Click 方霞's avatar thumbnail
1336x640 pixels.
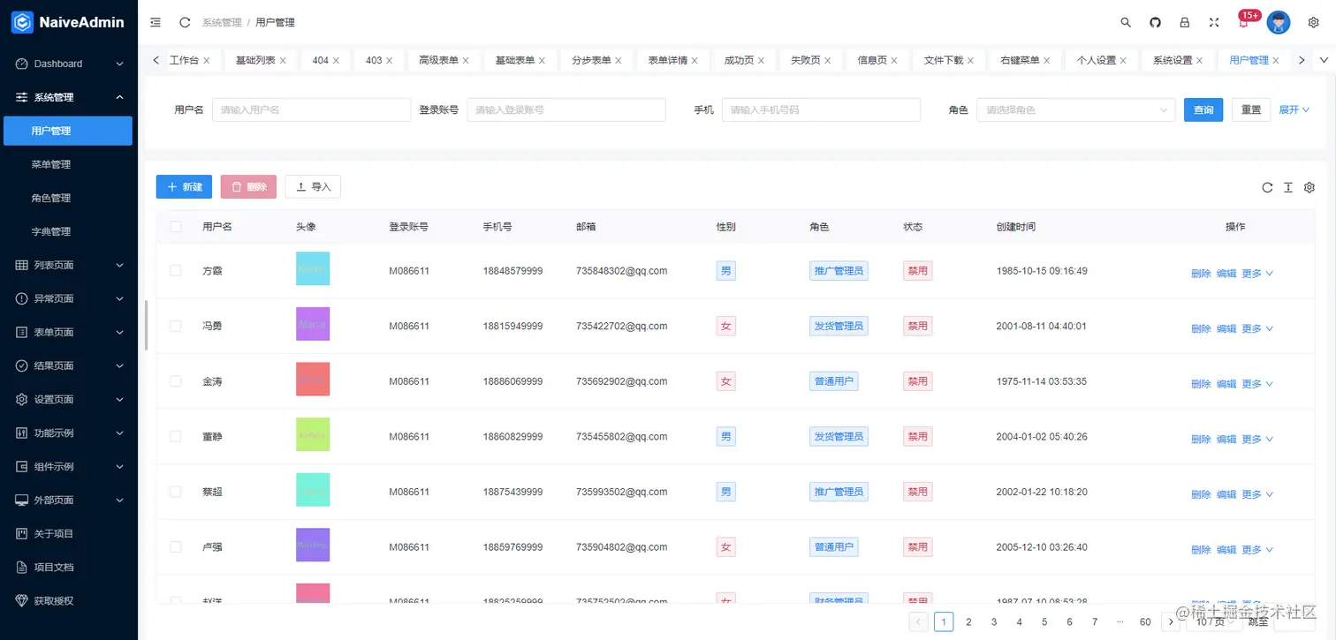[313, 268]
